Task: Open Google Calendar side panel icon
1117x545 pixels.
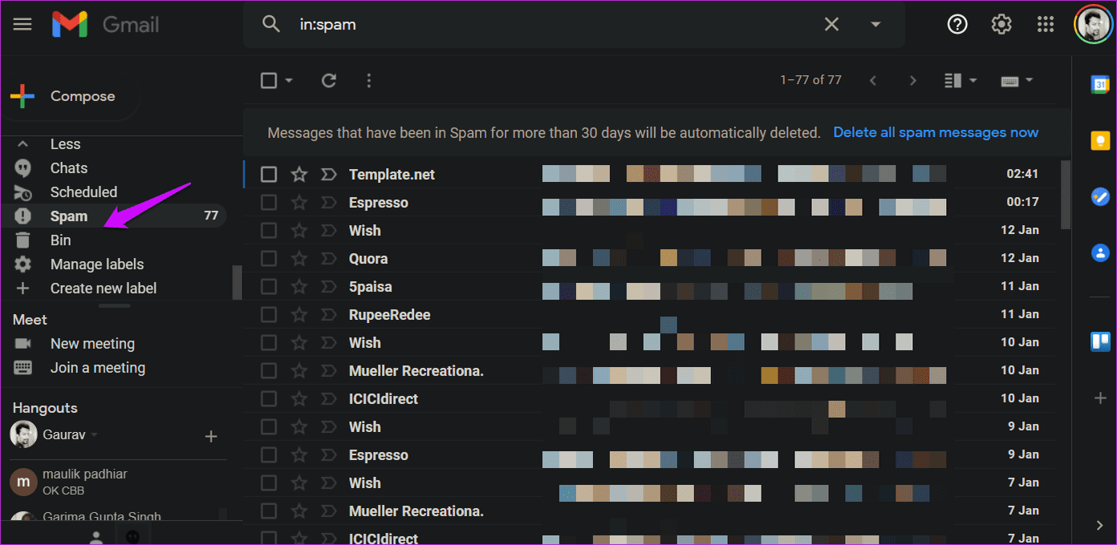Action: (x=1099, y=84)
